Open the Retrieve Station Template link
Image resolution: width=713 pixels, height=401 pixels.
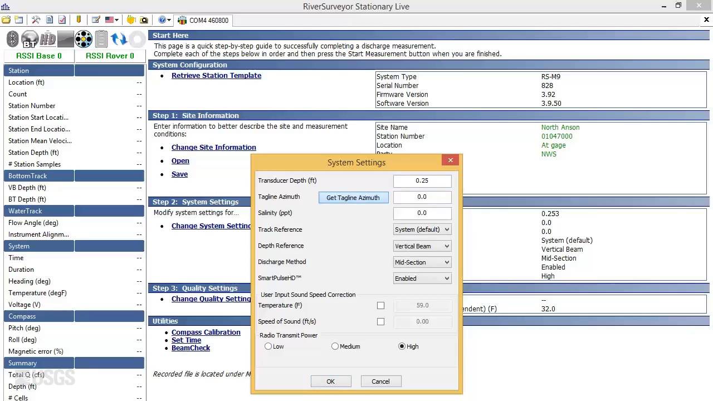[216, 76]
